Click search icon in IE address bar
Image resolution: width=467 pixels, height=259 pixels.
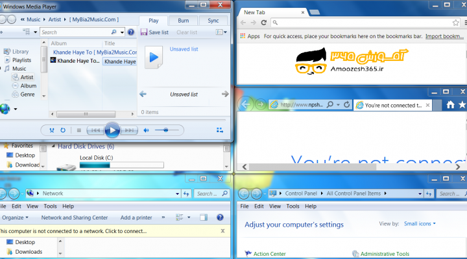click(x=330, y=105)
